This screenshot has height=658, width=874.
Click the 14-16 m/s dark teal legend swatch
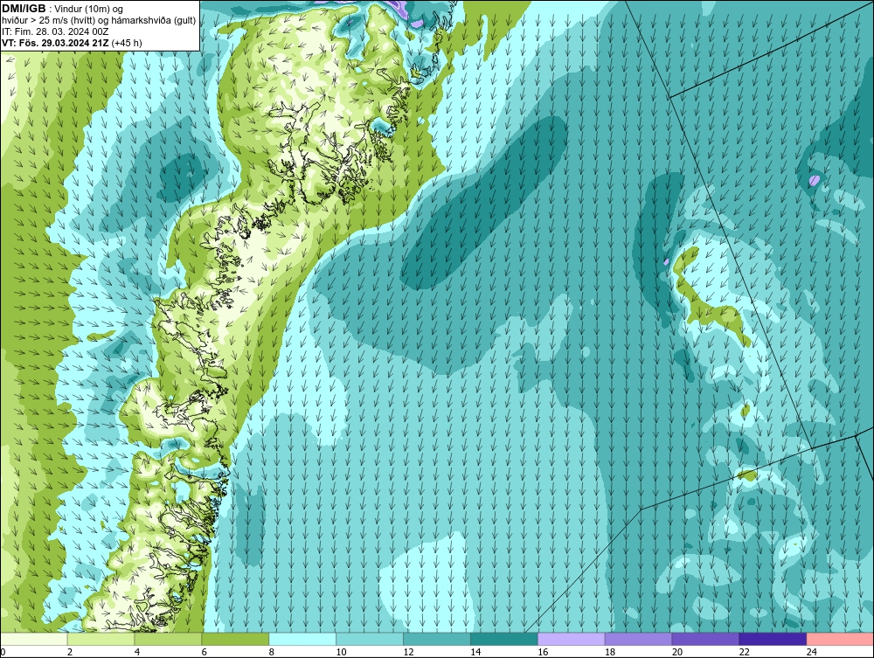pyautogui.click(x=504, y=639)
